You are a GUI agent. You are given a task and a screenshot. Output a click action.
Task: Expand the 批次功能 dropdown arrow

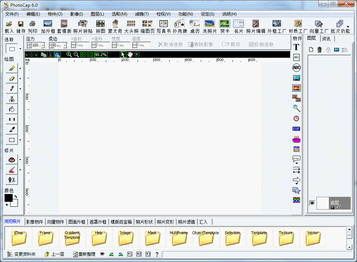tap(348, 27)
